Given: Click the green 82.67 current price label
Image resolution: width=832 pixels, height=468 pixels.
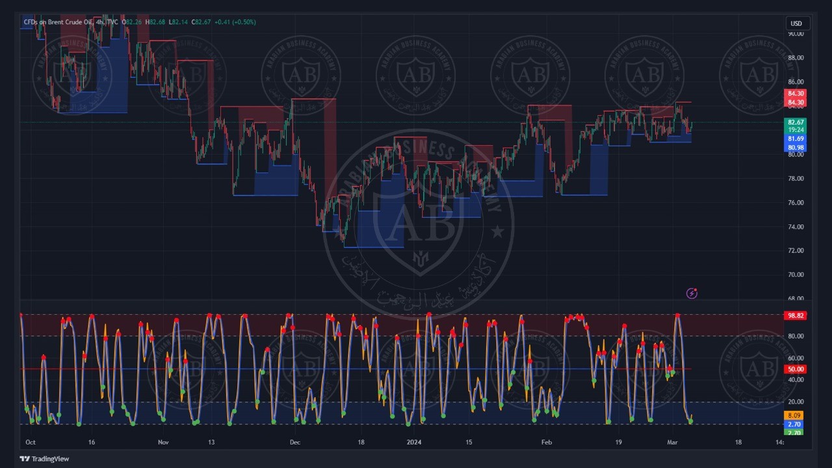Looking at the screenshot, I should [x=796, y=122].
